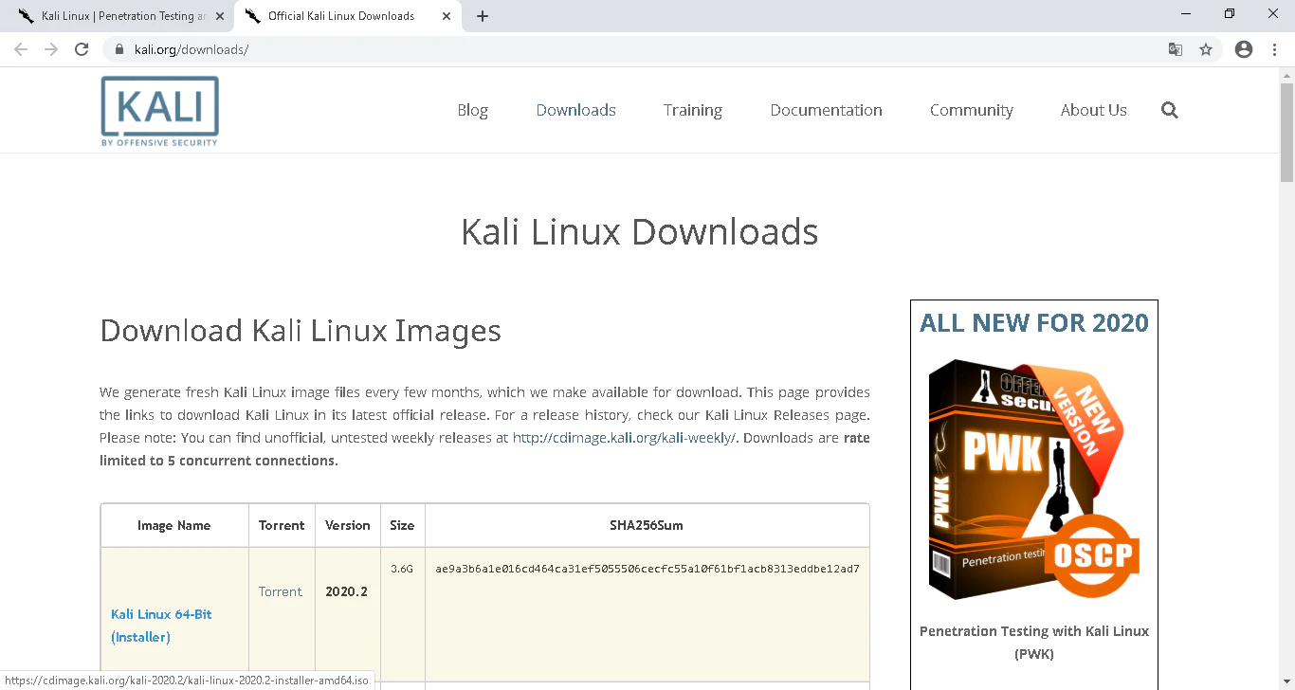Open the Blog menu item
The width and height of the screenshot is (1295, 690).
pos(472,110)
